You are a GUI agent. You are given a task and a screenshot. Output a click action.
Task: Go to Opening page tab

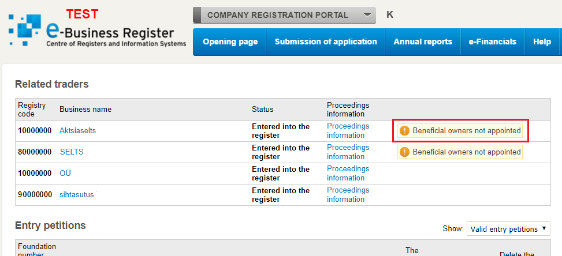click(x=230, y=42)
